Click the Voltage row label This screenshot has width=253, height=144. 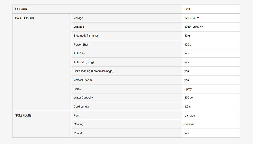tap(78, 18)
